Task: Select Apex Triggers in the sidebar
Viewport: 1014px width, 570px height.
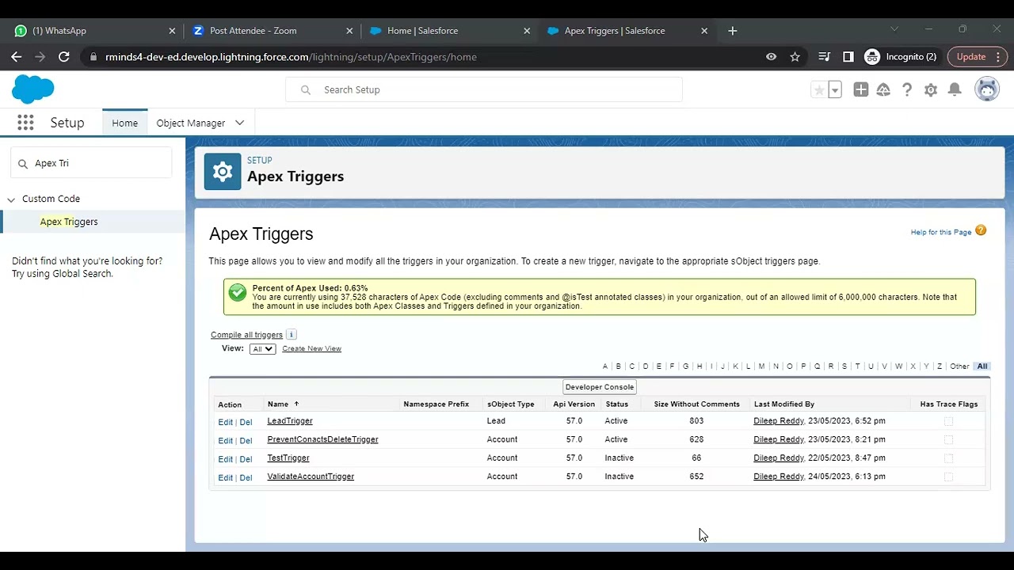Action: 69,222
